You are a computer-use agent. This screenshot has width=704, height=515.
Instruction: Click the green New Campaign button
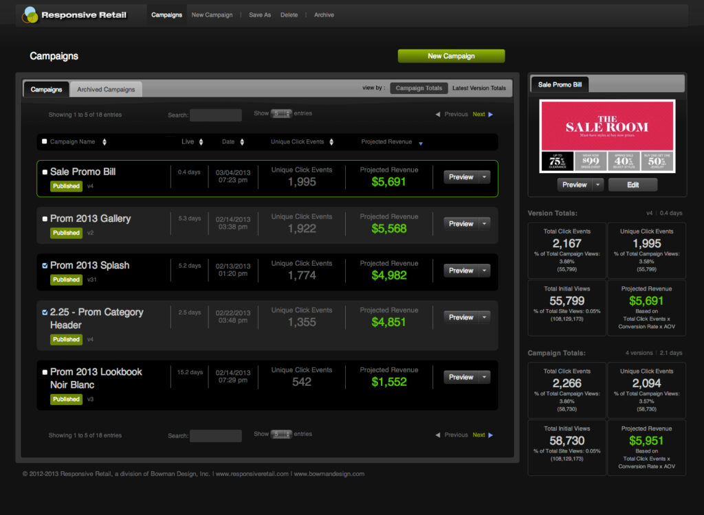[x=451, y=56]
